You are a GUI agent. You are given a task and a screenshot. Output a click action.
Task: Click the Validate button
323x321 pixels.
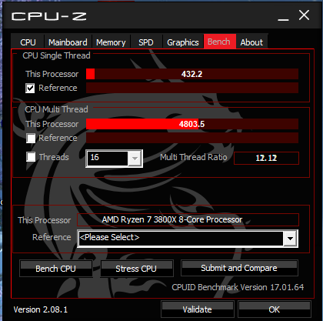[x=198, y=309]
